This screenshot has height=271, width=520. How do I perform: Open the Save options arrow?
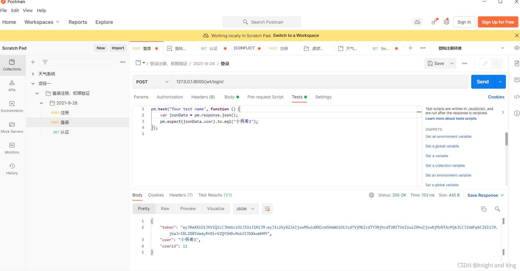452,63
